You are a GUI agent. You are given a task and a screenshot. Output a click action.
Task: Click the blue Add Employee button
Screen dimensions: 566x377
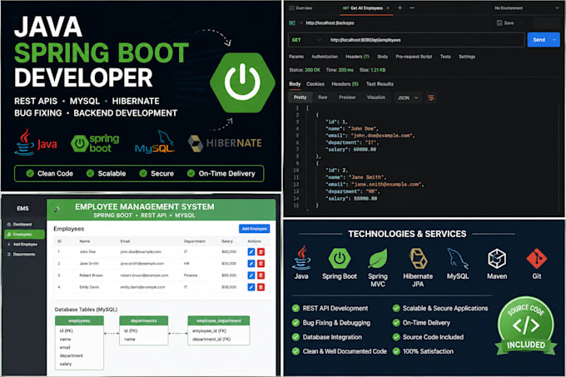coord(254,229)
